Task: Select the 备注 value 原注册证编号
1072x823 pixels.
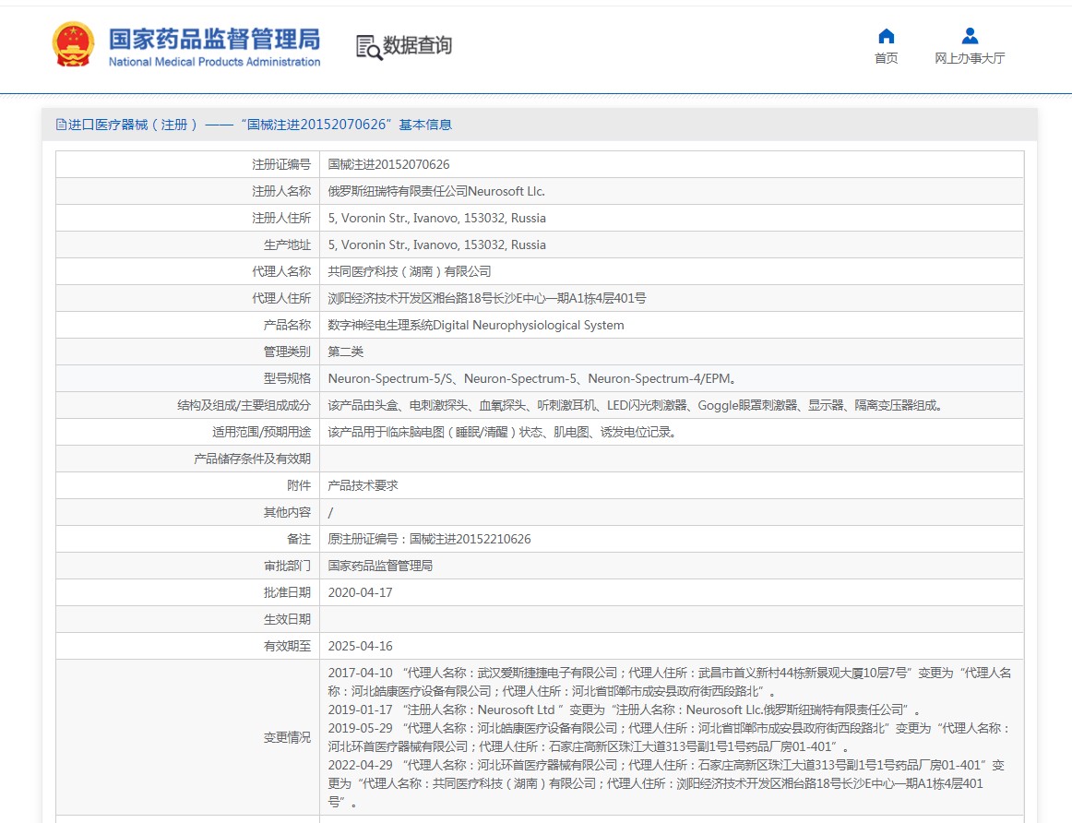Action: pyautogui.click(x=429, y=539)
